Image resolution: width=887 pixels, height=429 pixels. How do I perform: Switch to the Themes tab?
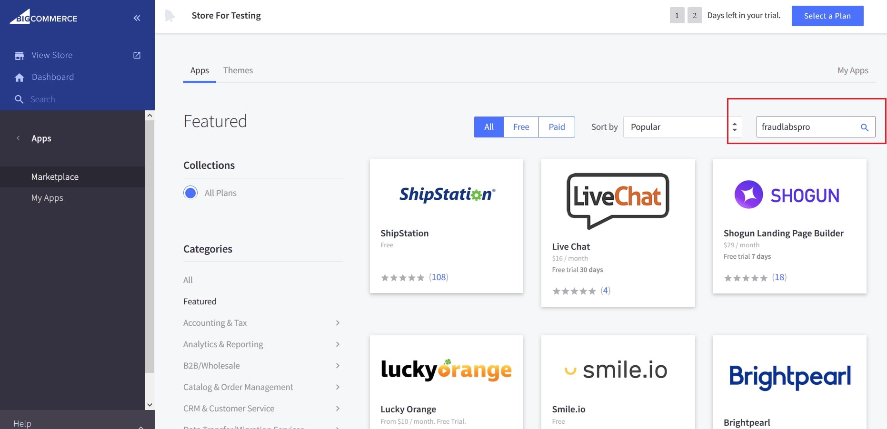[x=238, y=70]
